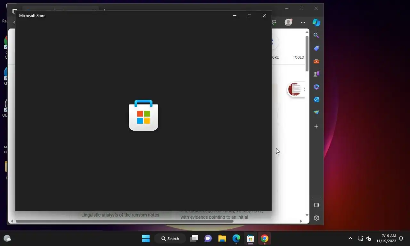Open Copilot in the Edge sidebar
This screenshot has width=410, height=246.
click(x=316, y=22)
